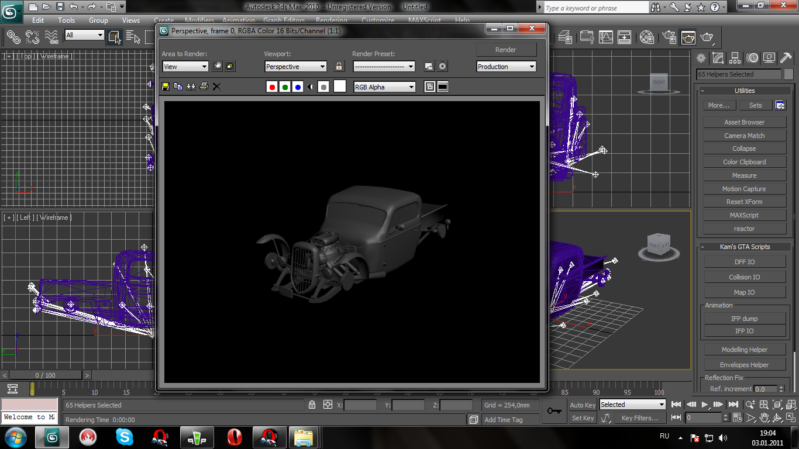Switch to the Hierarchy command panel
The height and width of the screenshot is (449, 799).
point(735,58)
